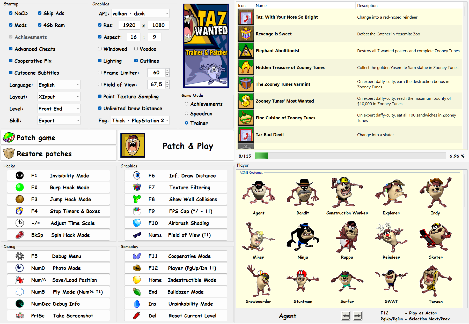Open the Layout XInput dropdown
The image size is (469, 324).
pos(59,97)
